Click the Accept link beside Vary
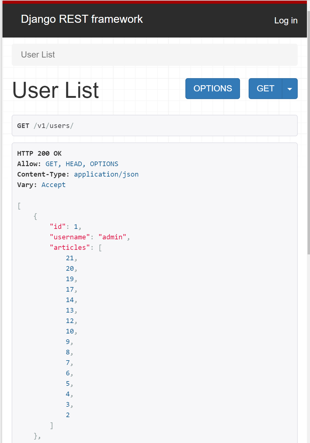 (53, 185)
